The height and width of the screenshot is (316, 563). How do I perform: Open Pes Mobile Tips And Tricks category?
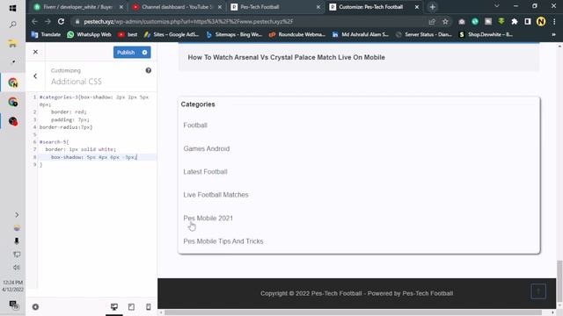(x=223, y=241)
